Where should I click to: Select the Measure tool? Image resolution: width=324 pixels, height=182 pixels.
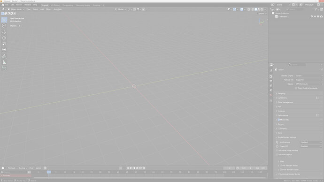4,62
